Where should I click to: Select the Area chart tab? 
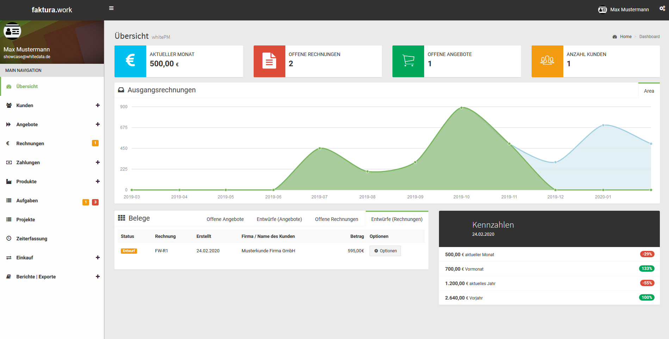[649, 91]
